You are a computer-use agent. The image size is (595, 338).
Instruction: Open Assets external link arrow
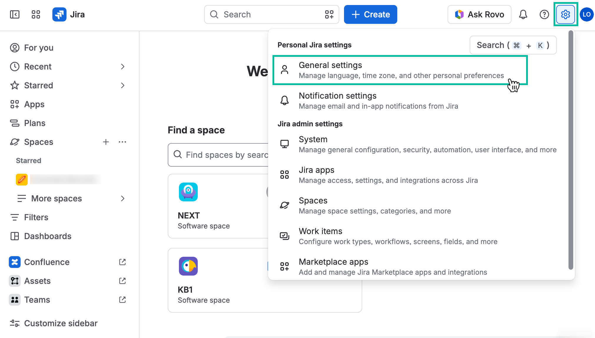pyautogui.click(x=122, y=281)
